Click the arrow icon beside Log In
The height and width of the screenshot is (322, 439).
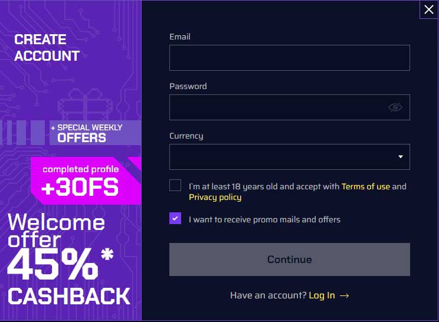click(345, 295)
